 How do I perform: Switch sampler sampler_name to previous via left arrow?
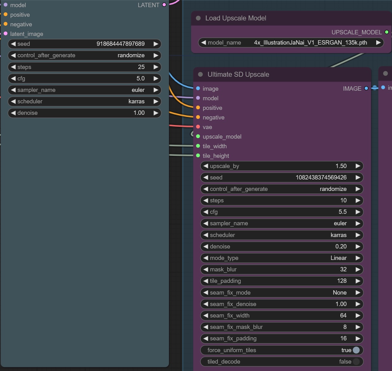click(x=13, y=90)
